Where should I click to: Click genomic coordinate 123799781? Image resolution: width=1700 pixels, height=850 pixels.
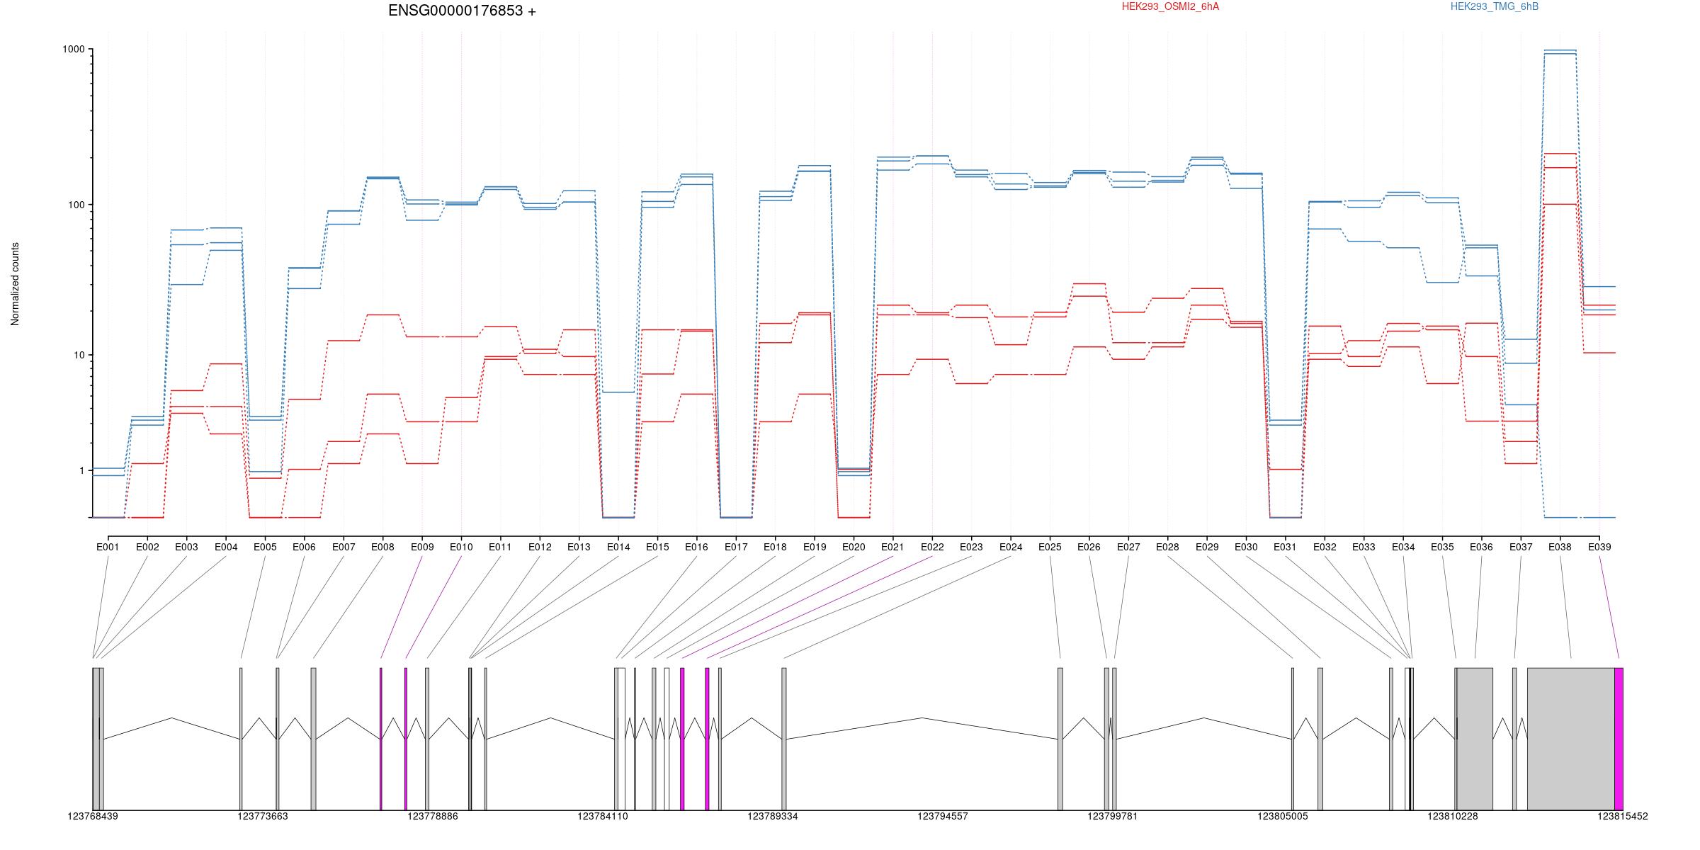1113,816
